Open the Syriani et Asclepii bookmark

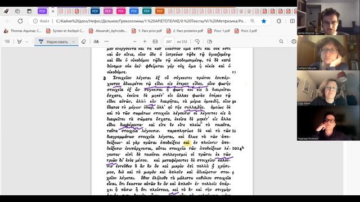pyautogui.click(x=65, y=31)
